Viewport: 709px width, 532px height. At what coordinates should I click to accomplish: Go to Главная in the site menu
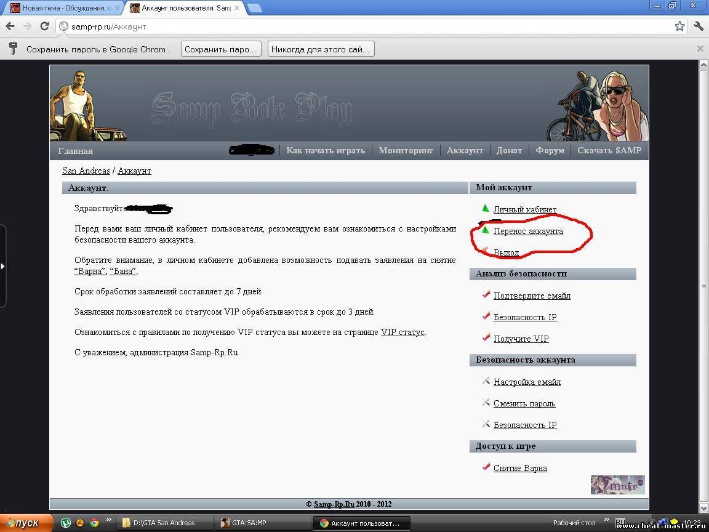[x=76, y=151]
